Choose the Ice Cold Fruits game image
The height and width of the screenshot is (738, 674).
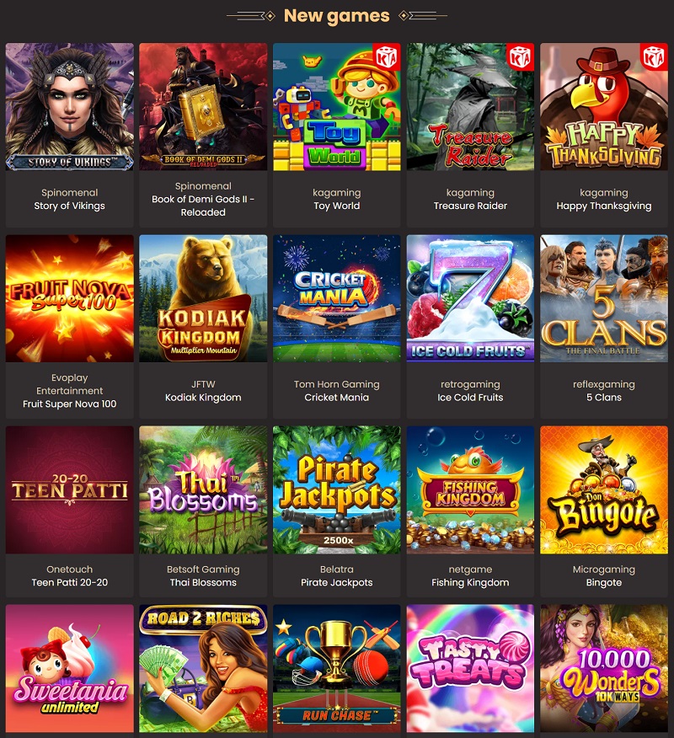pyautogui.click(x=471, y=298)
